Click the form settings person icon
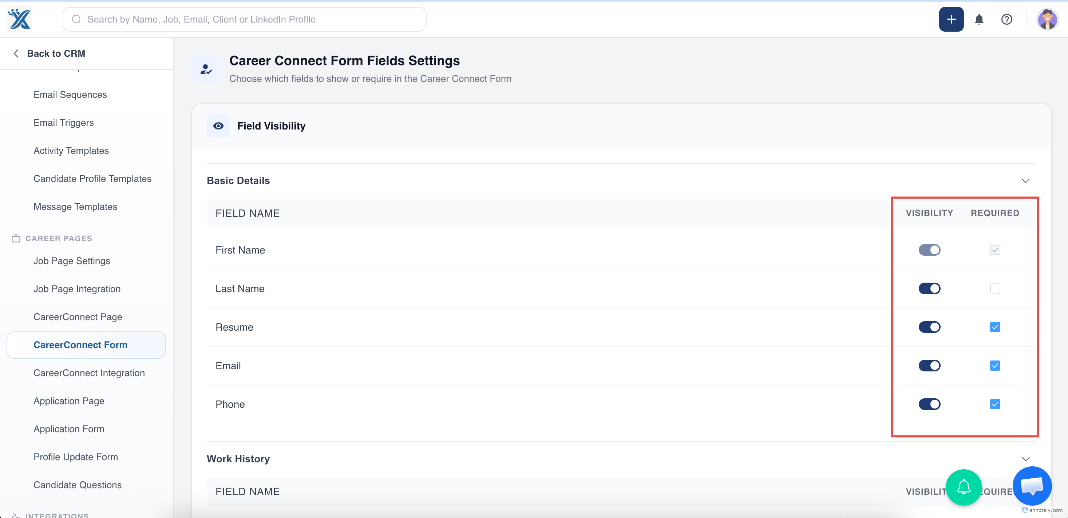 click(x=206, y=69)
